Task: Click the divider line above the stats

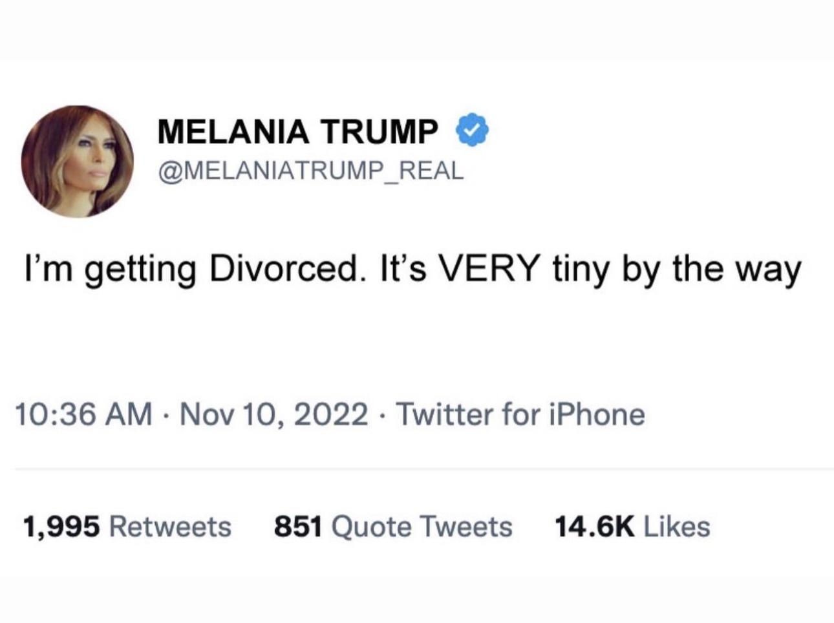Action: pos(423,469)
